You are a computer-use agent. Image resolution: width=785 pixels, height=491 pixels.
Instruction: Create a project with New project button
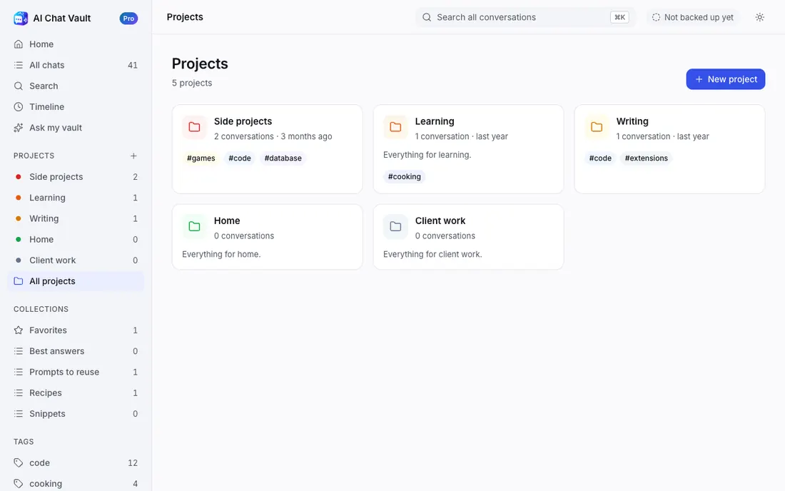(726, 79)
